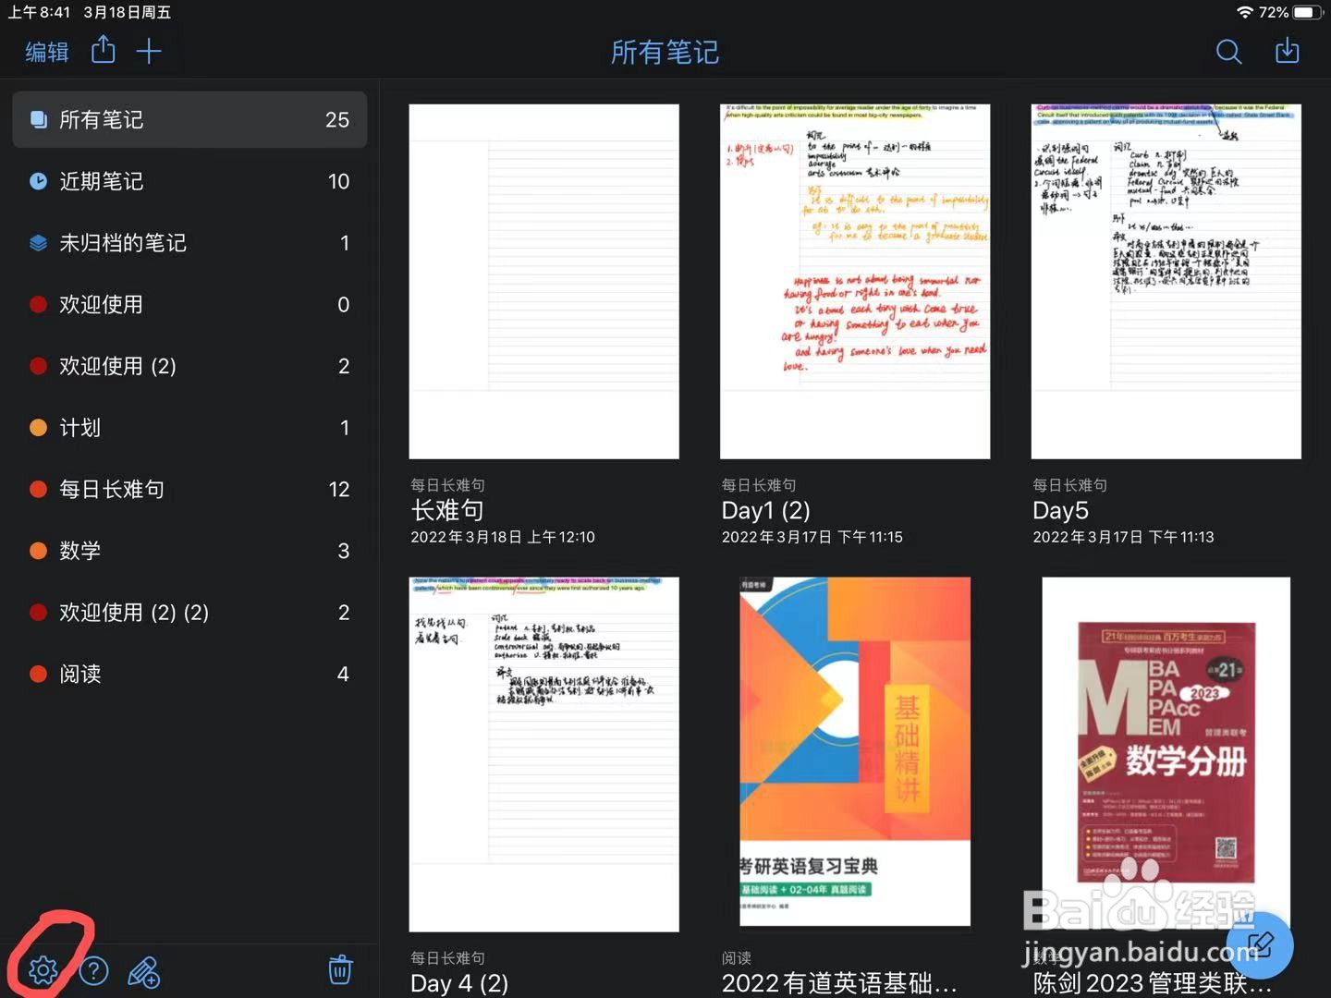The image size is (1331, 998).
Task: Tap the 编辑 edit button
Action: click(47, 52)
